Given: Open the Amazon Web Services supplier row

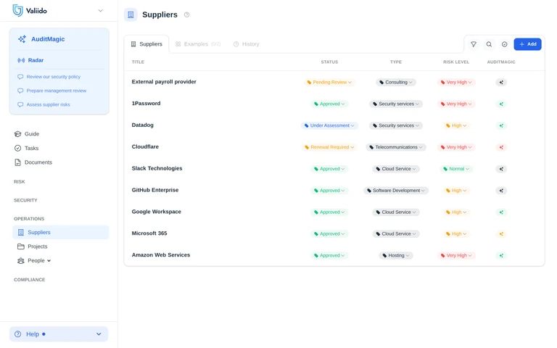Looking at the screenshot, I should point(160,255).
